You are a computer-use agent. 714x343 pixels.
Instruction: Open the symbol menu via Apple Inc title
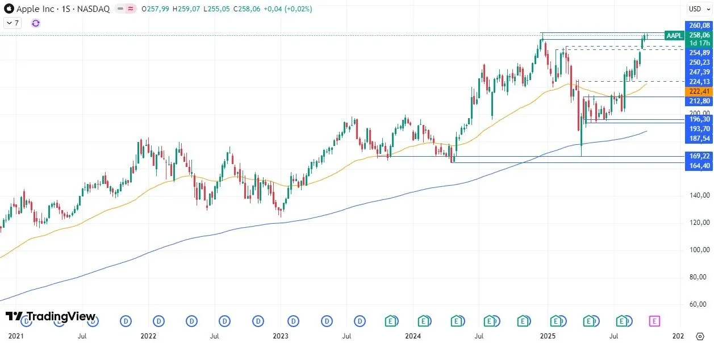coord(36,9)
